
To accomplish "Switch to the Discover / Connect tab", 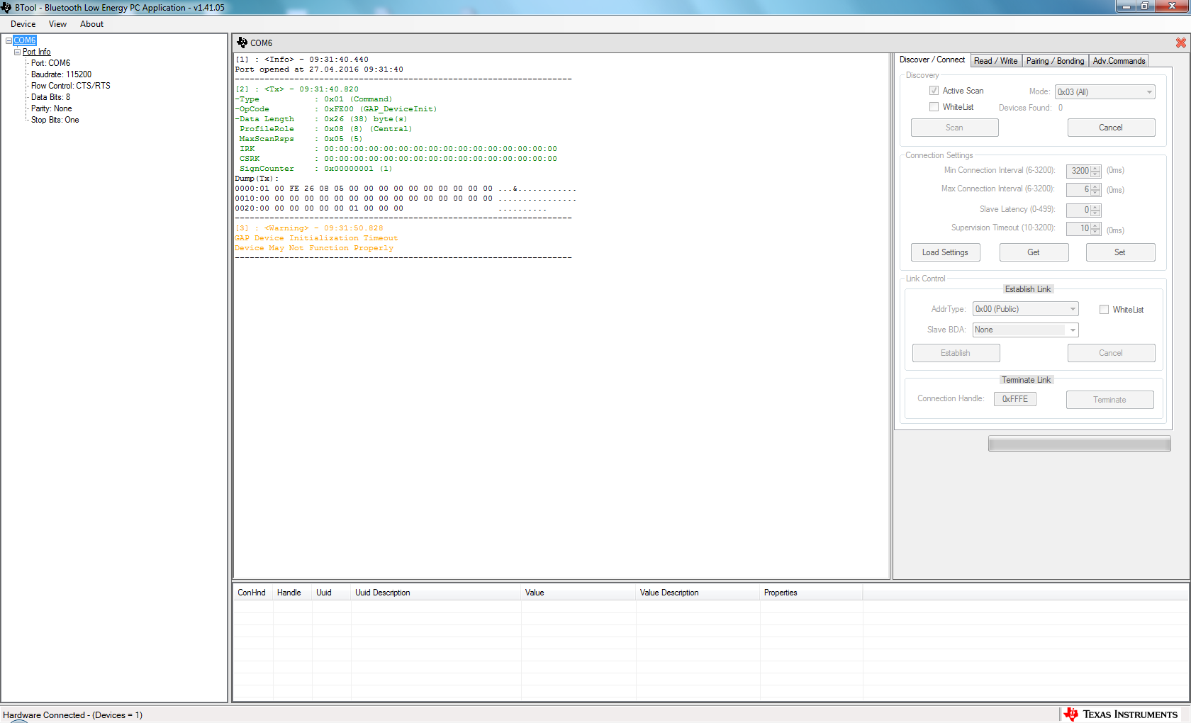I will click(x=932, y=60).
